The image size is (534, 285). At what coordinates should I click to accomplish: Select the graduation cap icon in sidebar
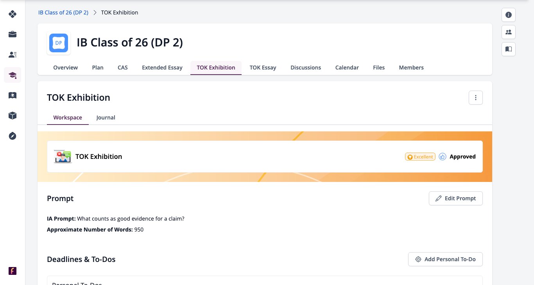[13, 75]
